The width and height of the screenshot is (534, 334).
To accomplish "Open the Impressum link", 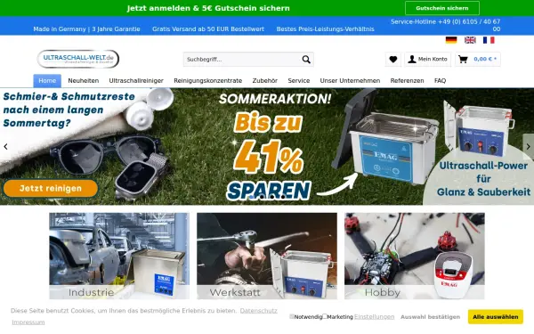I will point(28,322).
